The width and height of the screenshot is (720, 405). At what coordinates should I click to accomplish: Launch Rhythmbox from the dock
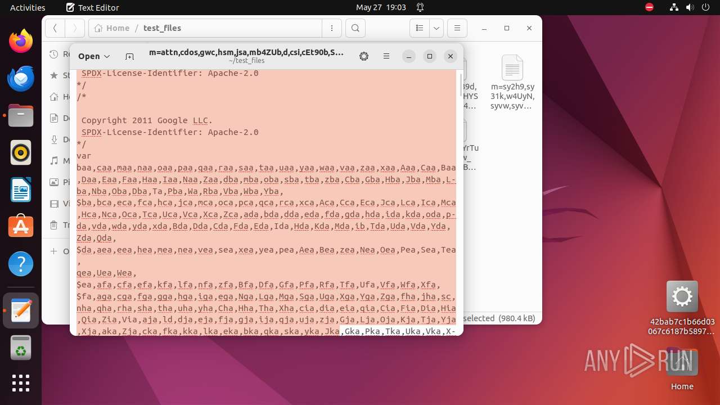click(21, 152)
